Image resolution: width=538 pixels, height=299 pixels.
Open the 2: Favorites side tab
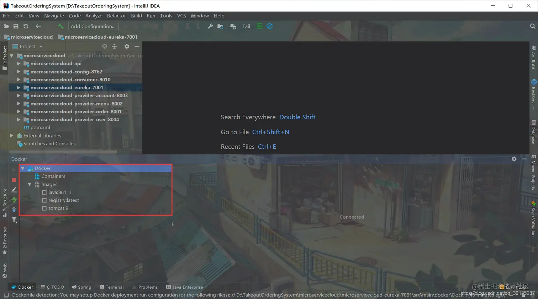tap(5, 241)
